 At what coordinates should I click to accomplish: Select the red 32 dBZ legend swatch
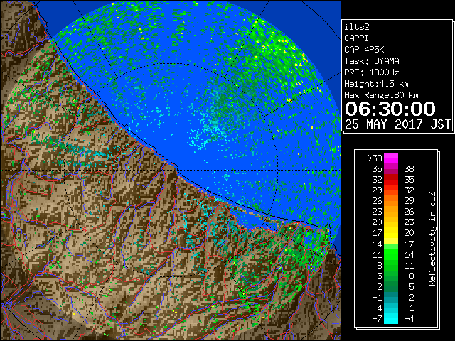click(x=391, y=180)
